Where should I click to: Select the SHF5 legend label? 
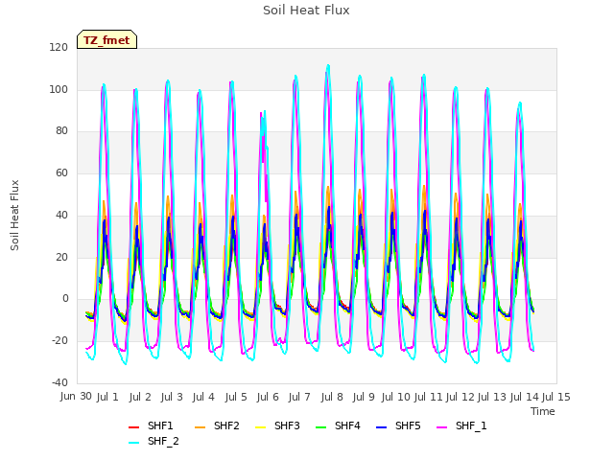coord(408,425)
